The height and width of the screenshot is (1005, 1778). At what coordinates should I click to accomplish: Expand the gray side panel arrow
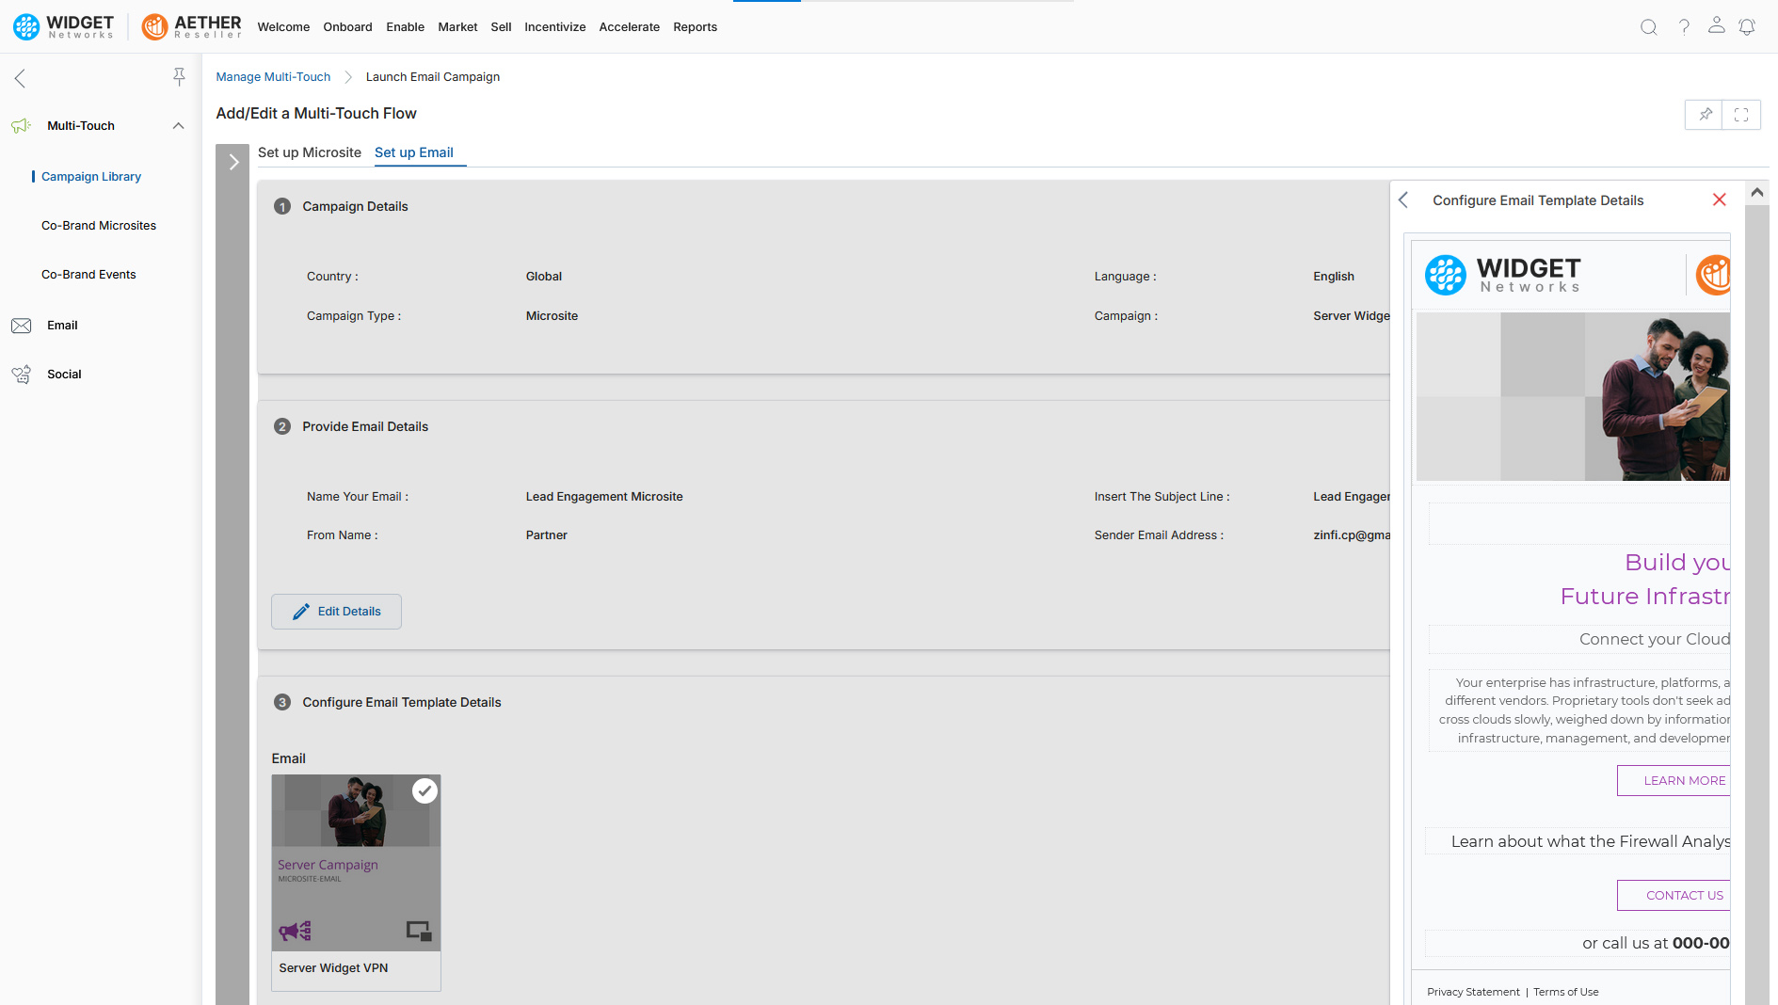[233, 162]
